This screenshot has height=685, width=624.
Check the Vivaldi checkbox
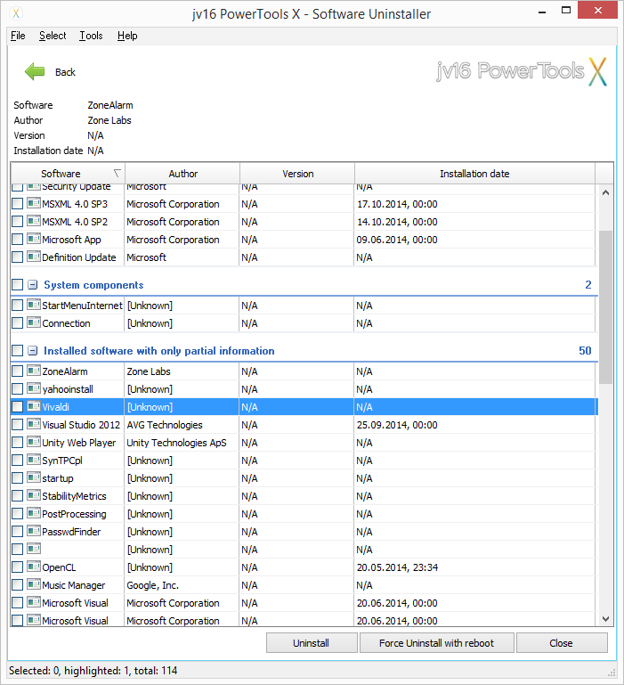pyautogui.click(x=18, y=407)
